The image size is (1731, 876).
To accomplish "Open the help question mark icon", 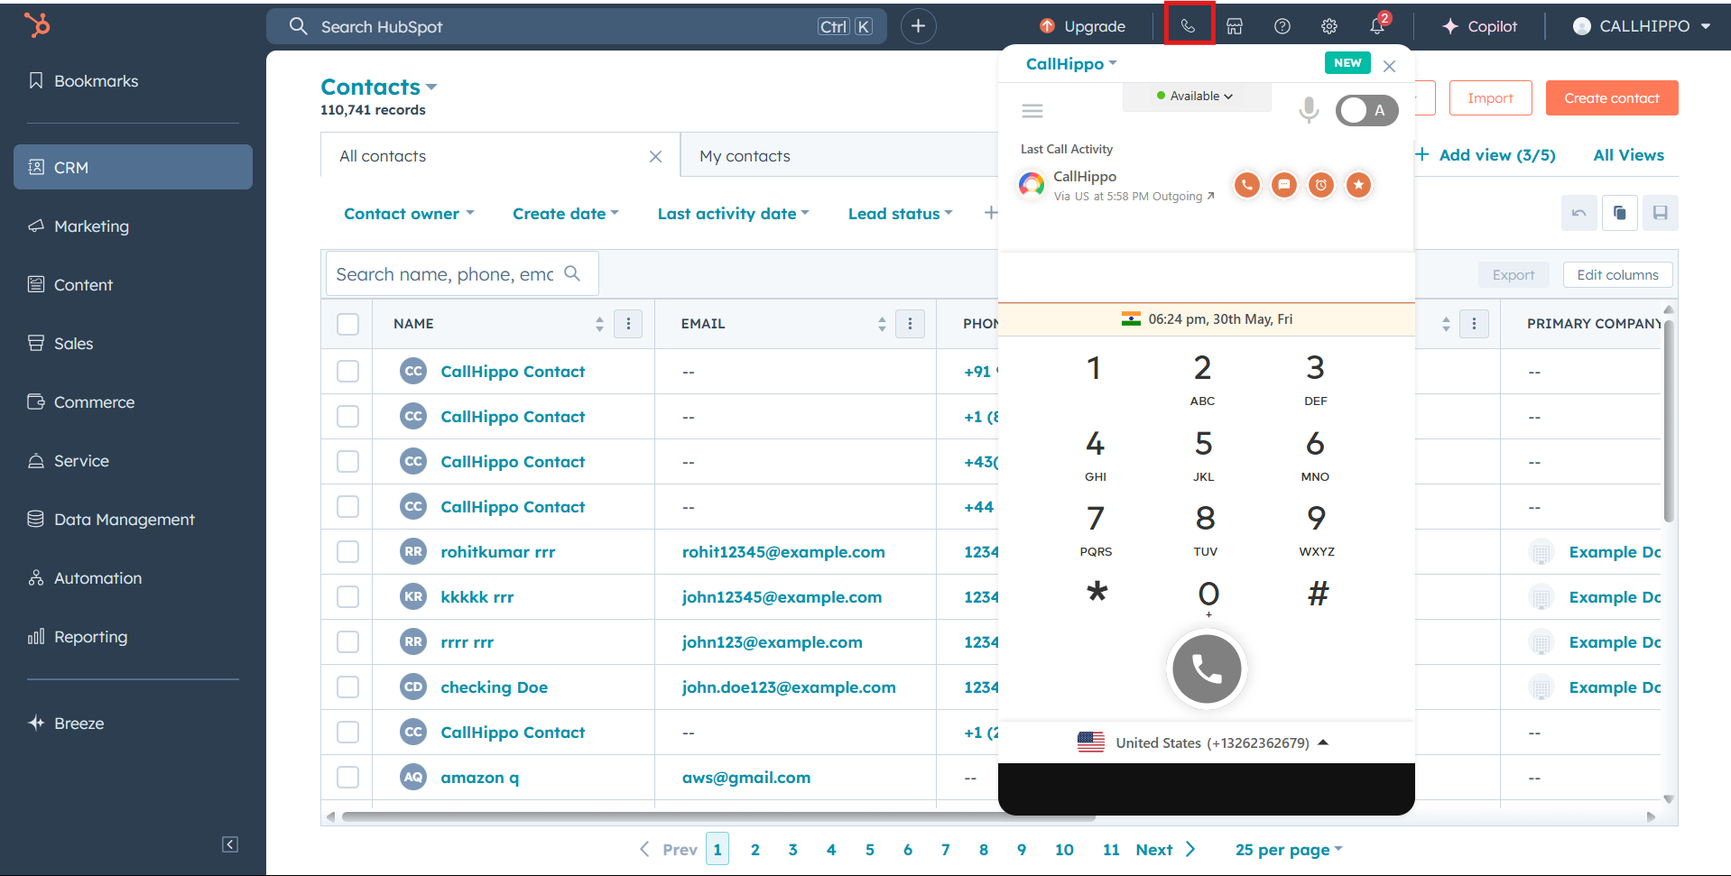I will click(x=1282, y=26).
